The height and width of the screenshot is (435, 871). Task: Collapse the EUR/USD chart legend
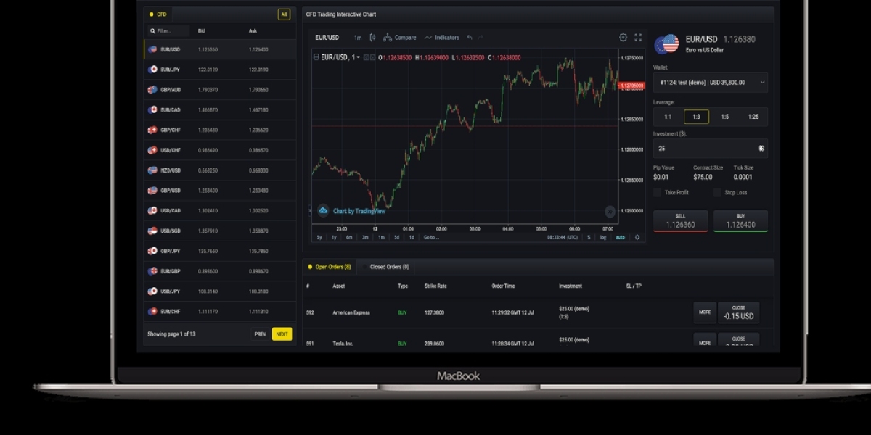click(x=316, y=57)
